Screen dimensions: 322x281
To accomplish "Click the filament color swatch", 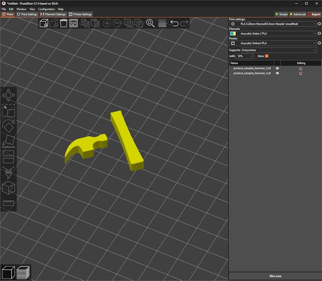I will 233,33.
